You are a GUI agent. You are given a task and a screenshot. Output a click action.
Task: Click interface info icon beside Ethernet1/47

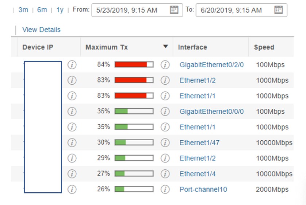tap(165, 142)
